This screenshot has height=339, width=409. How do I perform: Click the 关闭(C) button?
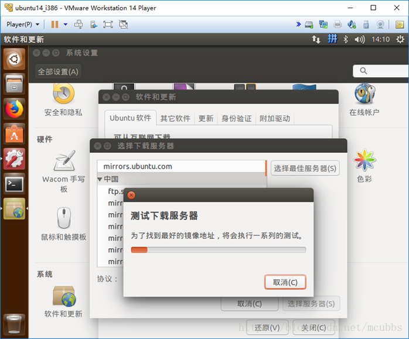click(x=313, y=328)
